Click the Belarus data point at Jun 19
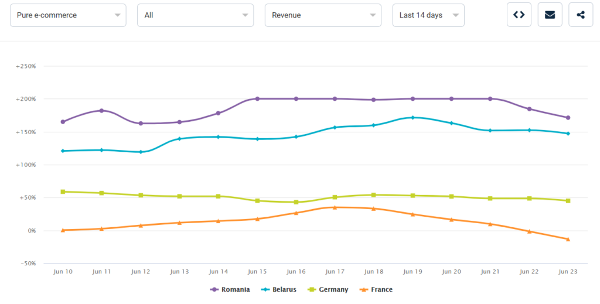600x304 pixels. click(x=413, y=117)
